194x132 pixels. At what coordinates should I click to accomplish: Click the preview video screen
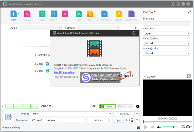point(167,98)
